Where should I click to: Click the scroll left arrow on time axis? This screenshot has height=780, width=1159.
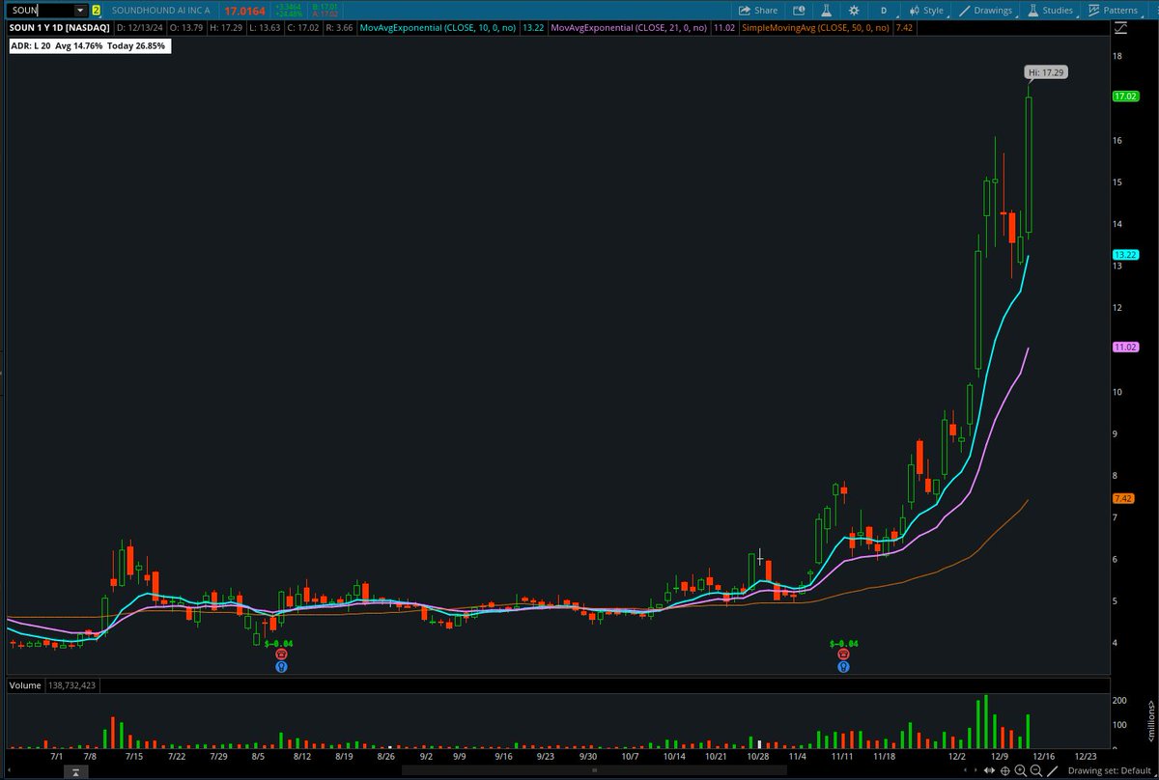(965, 770)
